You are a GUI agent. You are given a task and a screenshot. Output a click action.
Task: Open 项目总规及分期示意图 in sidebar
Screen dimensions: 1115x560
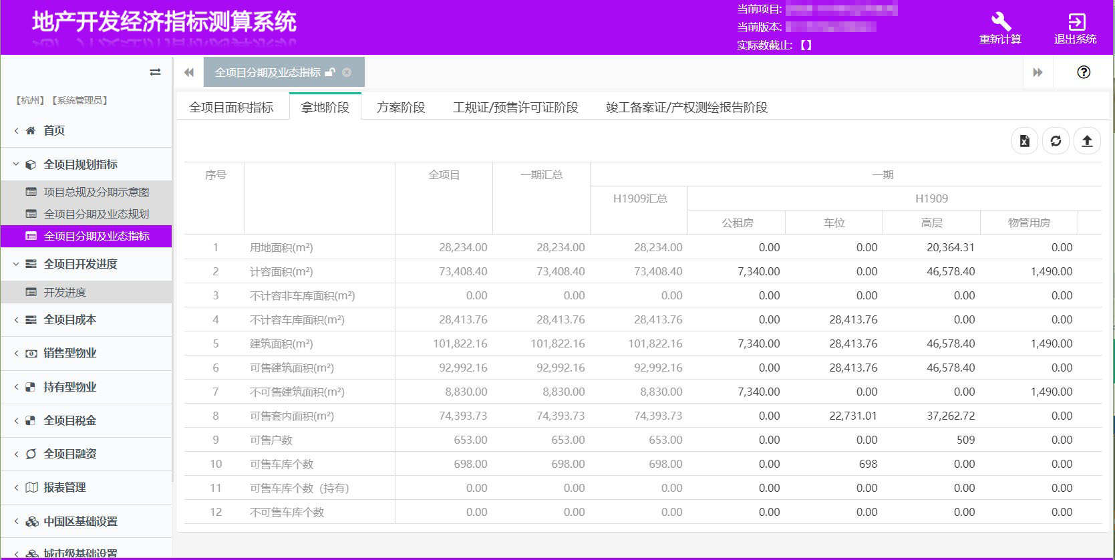(x=96, y=192)
